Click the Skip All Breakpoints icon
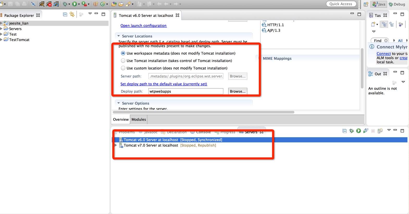Screen dimensions: 409x214 point(33,4)
